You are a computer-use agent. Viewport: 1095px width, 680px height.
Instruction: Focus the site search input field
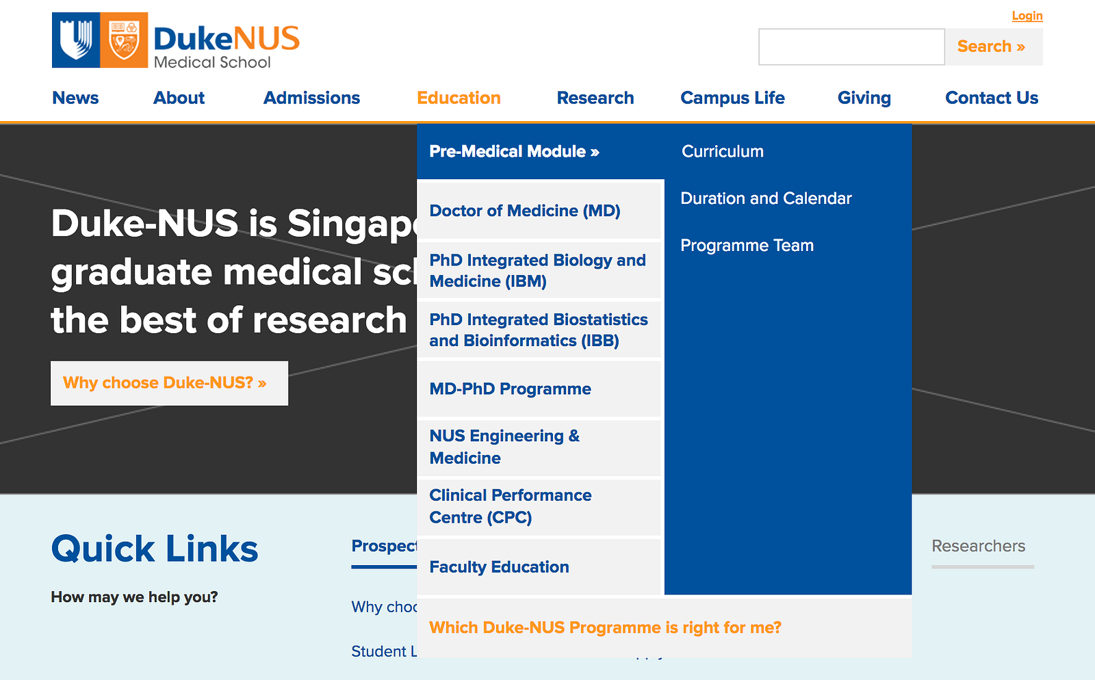[x=851, y=47]
